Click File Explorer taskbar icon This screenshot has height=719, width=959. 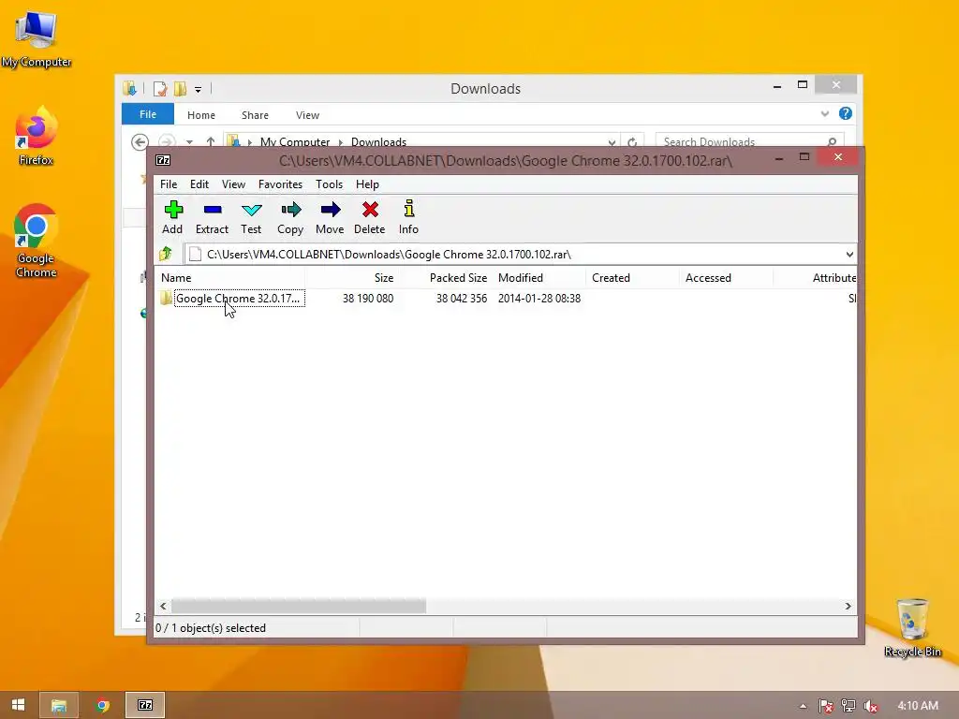(59, 705)
